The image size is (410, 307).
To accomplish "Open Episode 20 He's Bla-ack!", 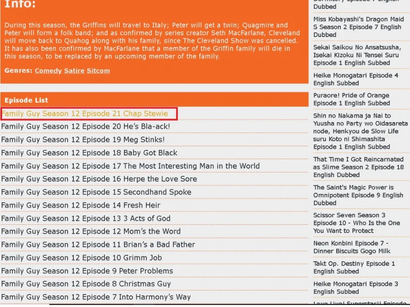I will [x=86, y=126].
